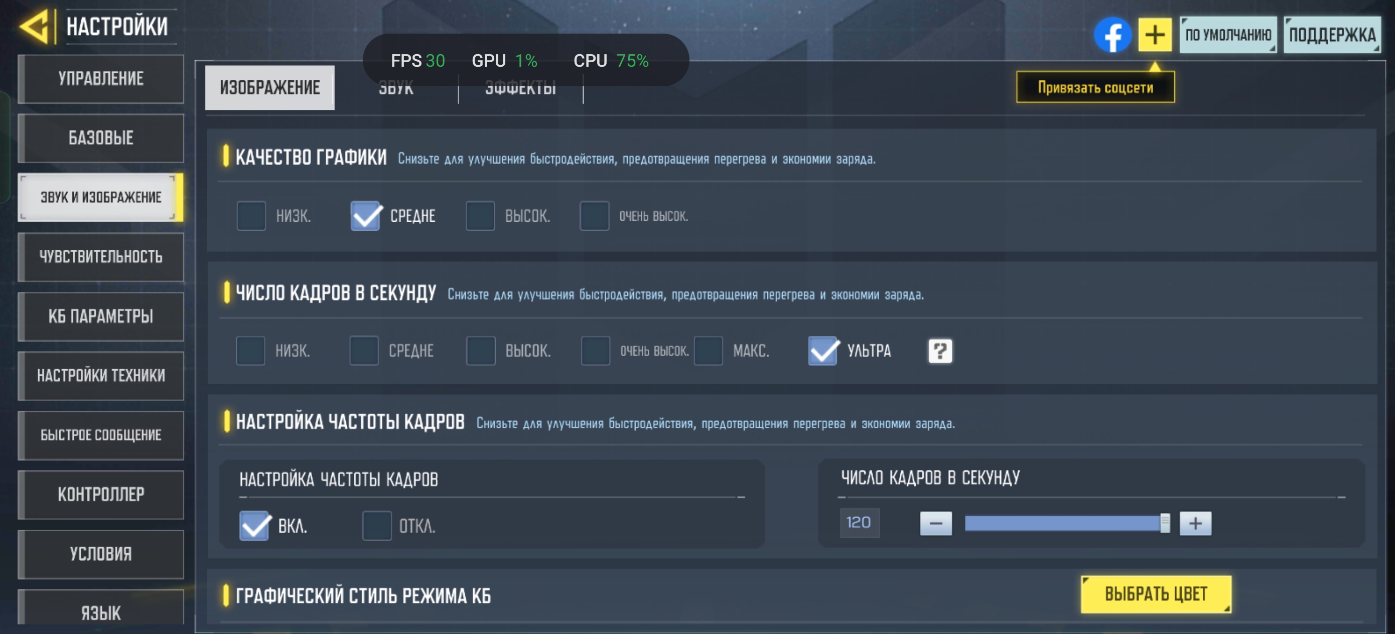Open Управление settings section

tap(101, 79)
